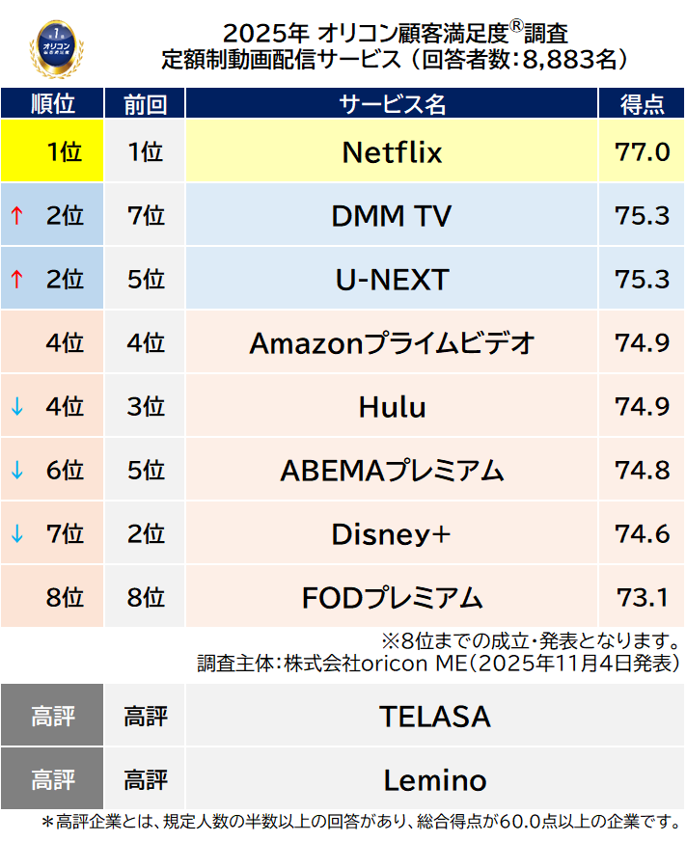Select the 順位 column header
The height and width of the screenshot is (841, 686).
[52, 104]
